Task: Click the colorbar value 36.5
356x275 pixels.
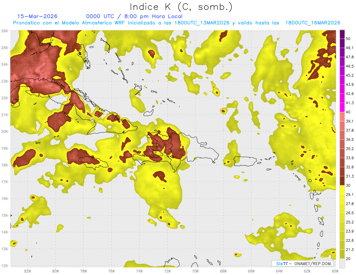Action: 350,139
